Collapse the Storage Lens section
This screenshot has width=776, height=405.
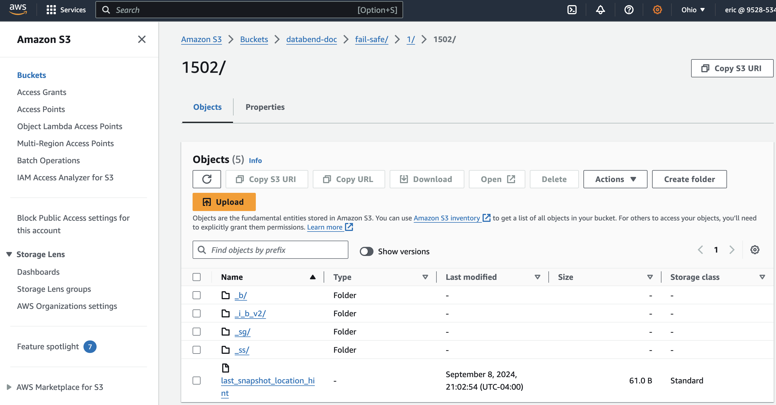pos(9,254)
